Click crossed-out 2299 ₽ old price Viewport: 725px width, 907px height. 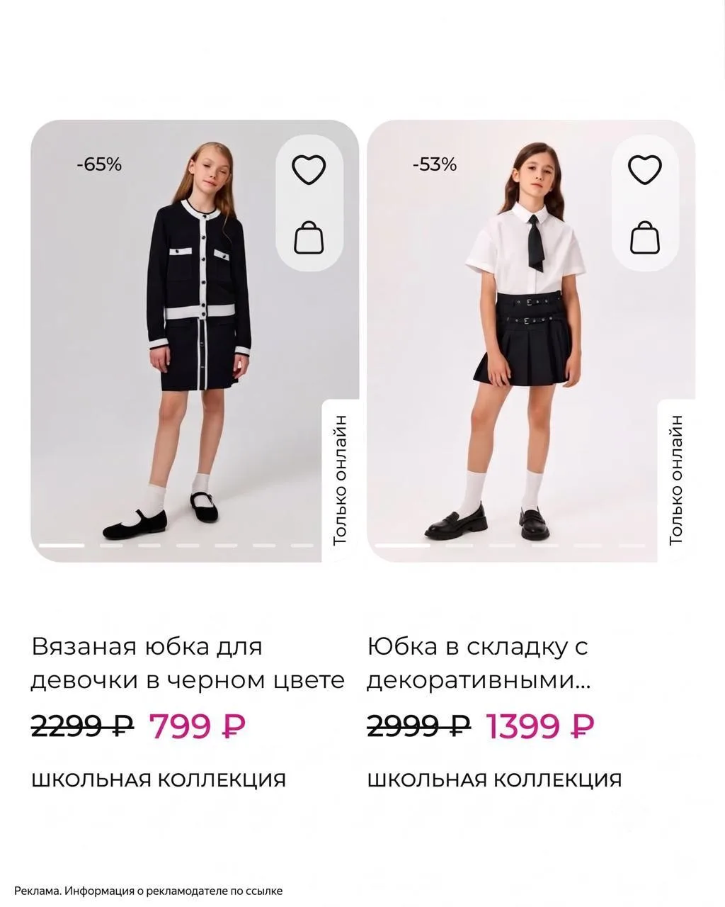click(82, 726)
